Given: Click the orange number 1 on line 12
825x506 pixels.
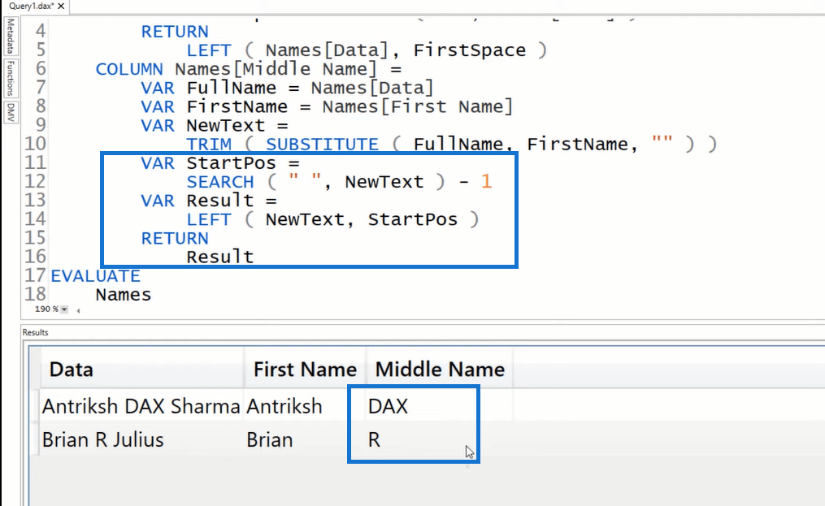Looking at the screenshot, I should [x=486, y=182].
